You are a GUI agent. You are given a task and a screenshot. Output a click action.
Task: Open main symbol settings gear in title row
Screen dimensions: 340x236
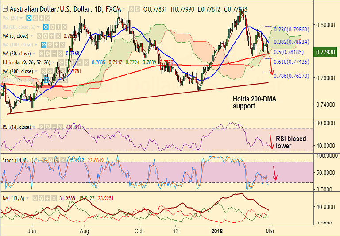pyautogui.click(x=138, y=9)
